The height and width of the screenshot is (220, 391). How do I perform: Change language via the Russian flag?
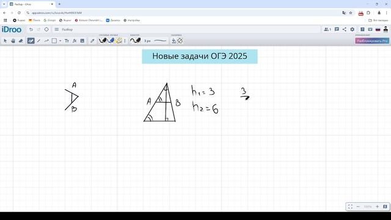[378, 29]
